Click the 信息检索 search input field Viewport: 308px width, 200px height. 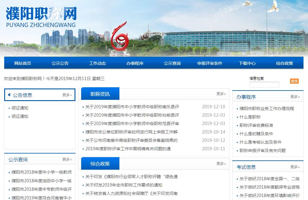(264, 85)
